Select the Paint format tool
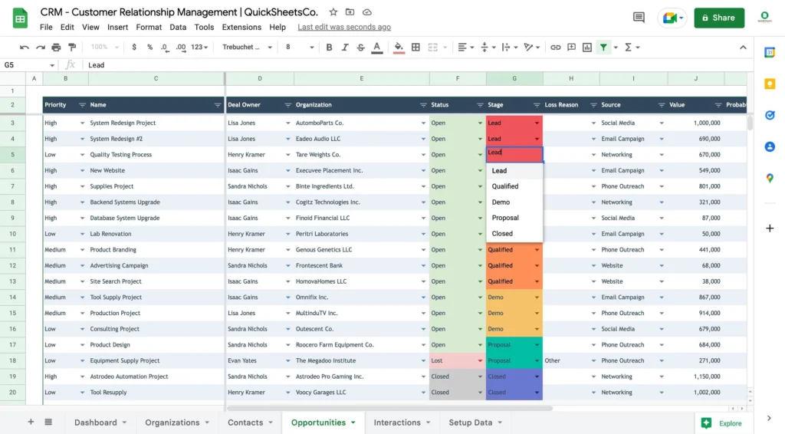 coord(72,47)
